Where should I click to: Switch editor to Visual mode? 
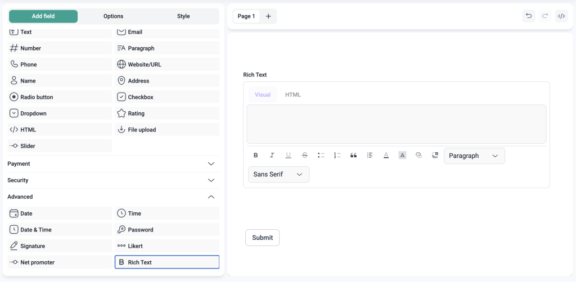263,94
